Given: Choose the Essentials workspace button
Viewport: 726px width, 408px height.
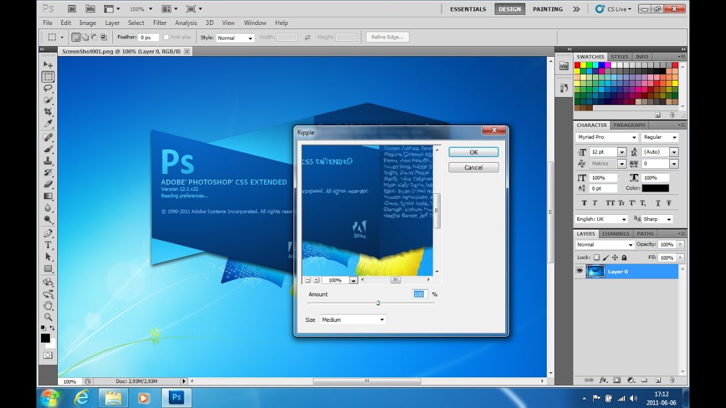Looking at the screenshot, I should coord(468,9).
